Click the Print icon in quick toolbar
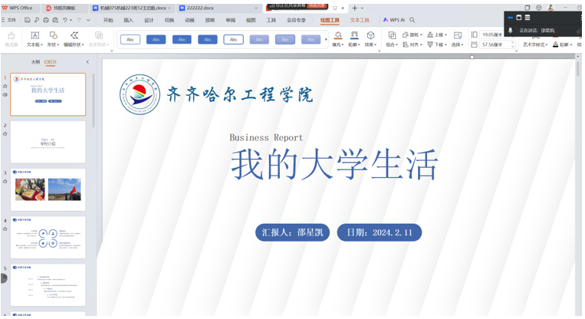 click(x=46, y=20)
